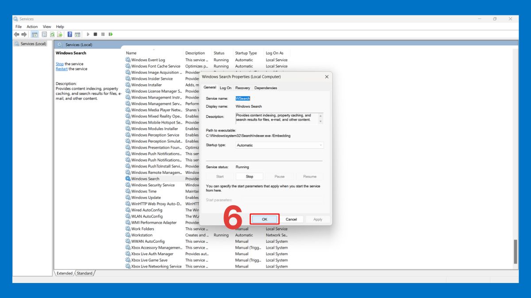Toggle the Show/Hide Console Tree toolbar icon
The image size is (531, 298).
click(35, 34)
